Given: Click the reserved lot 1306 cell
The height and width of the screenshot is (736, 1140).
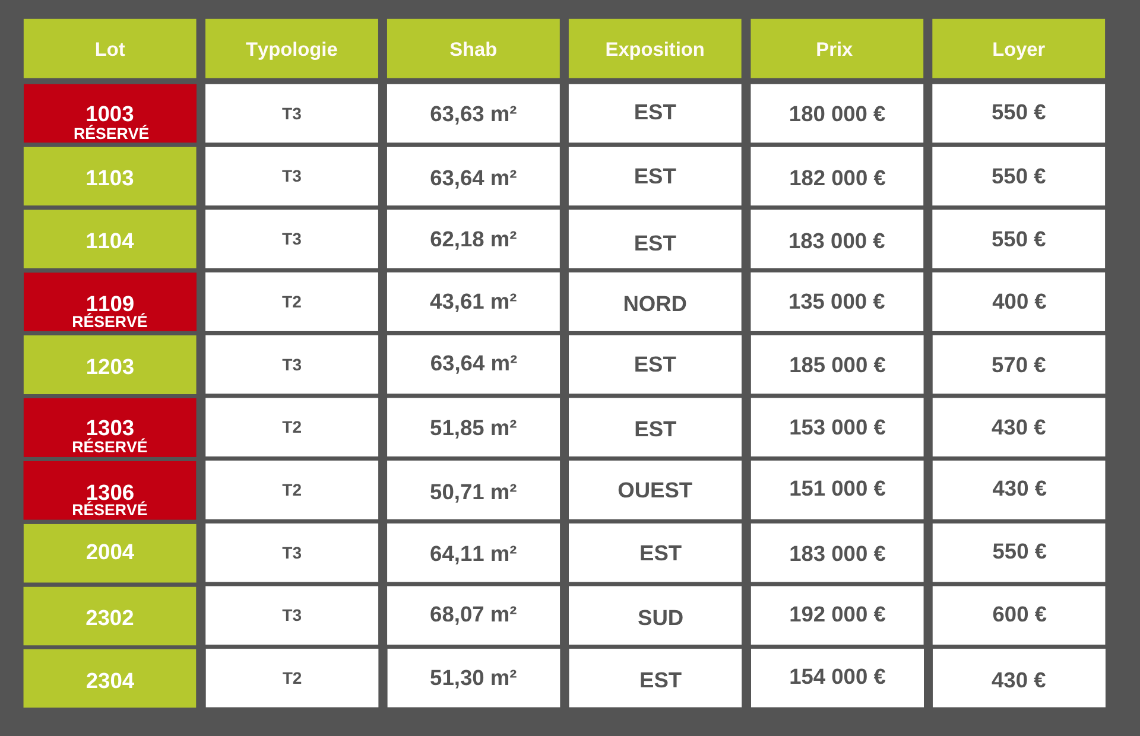Looking at the screenshot, I should pyautogui.click(x=110, y=491).
